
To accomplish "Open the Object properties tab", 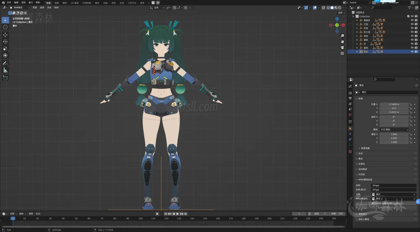I will 350,128.
